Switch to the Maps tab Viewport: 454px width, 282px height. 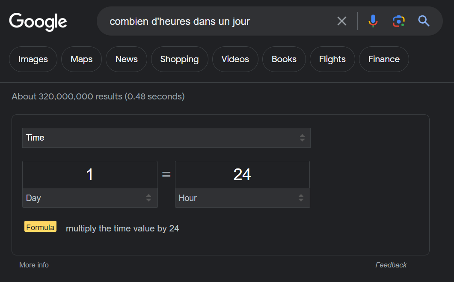81,59
